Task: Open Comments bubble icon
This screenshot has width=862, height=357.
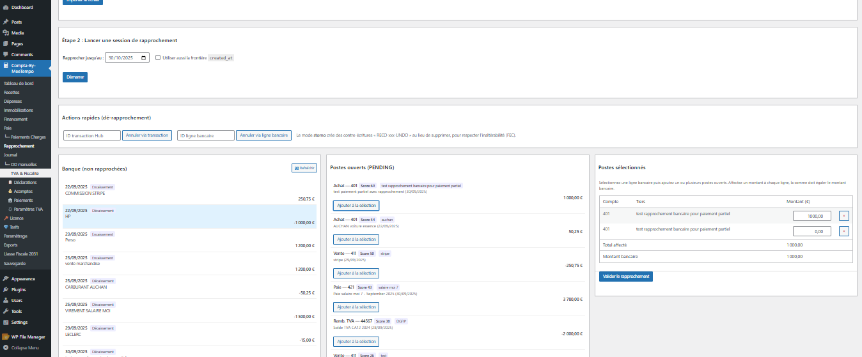Action: tap(6, 54)
